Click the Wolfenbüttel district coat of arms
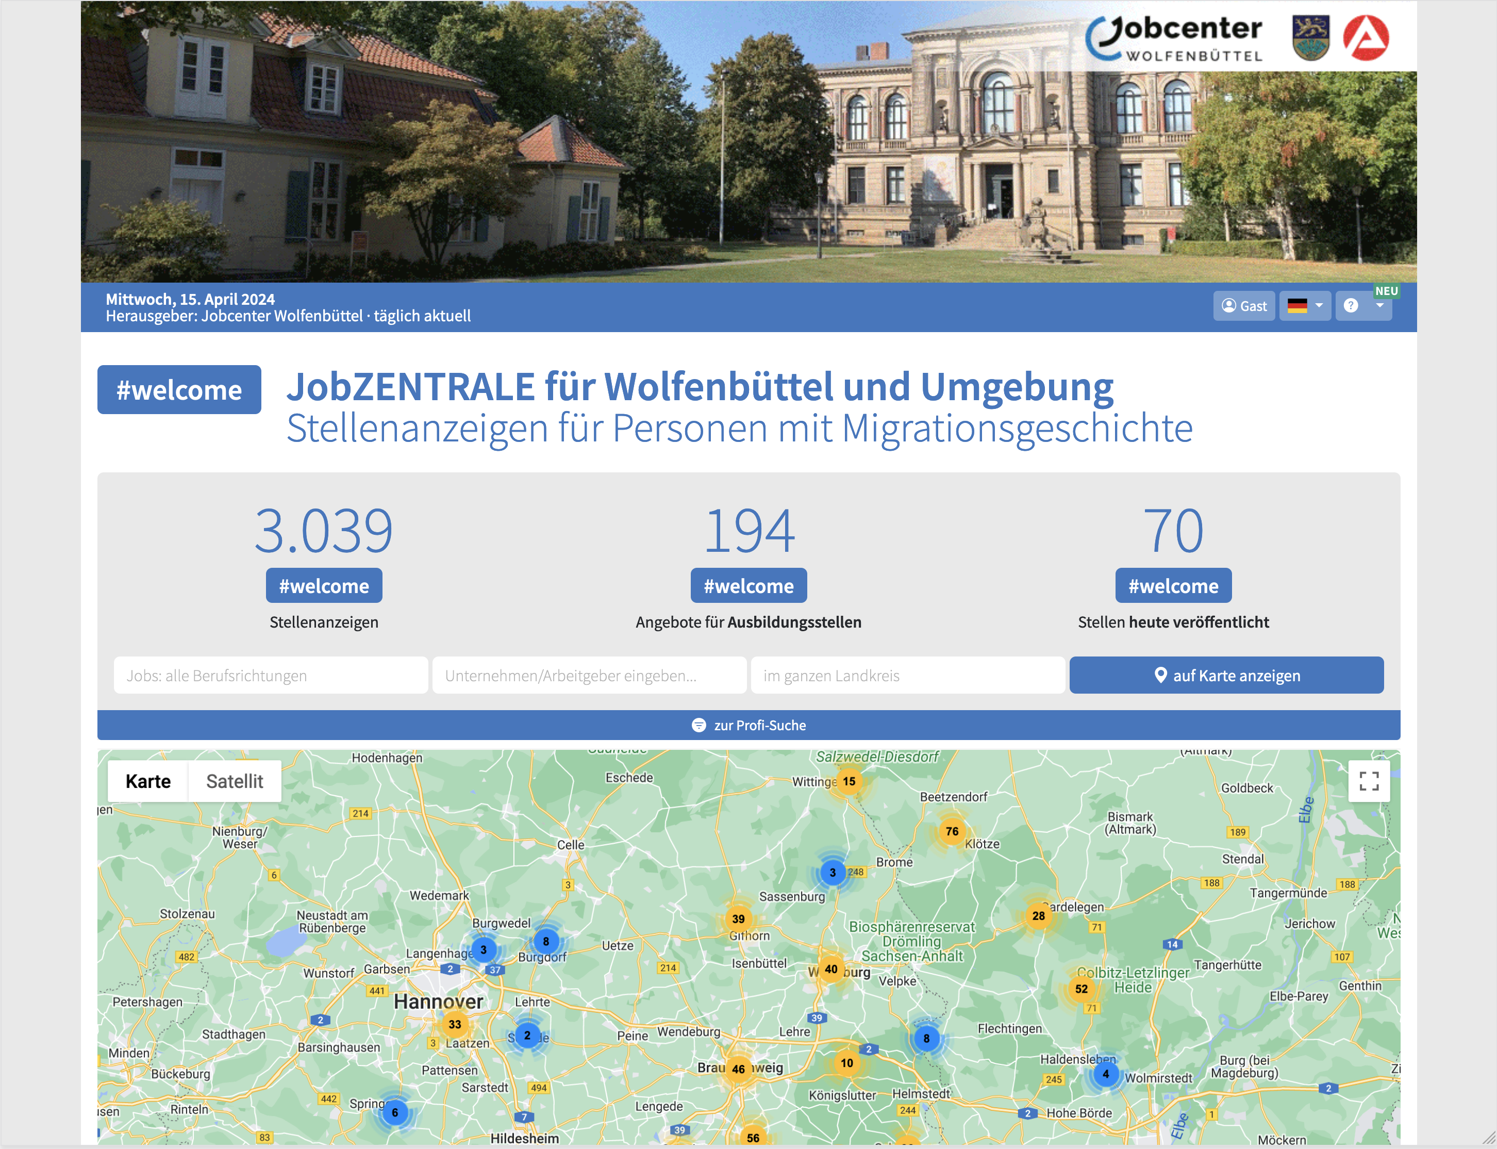1497x1149 pixels. 1310,38
